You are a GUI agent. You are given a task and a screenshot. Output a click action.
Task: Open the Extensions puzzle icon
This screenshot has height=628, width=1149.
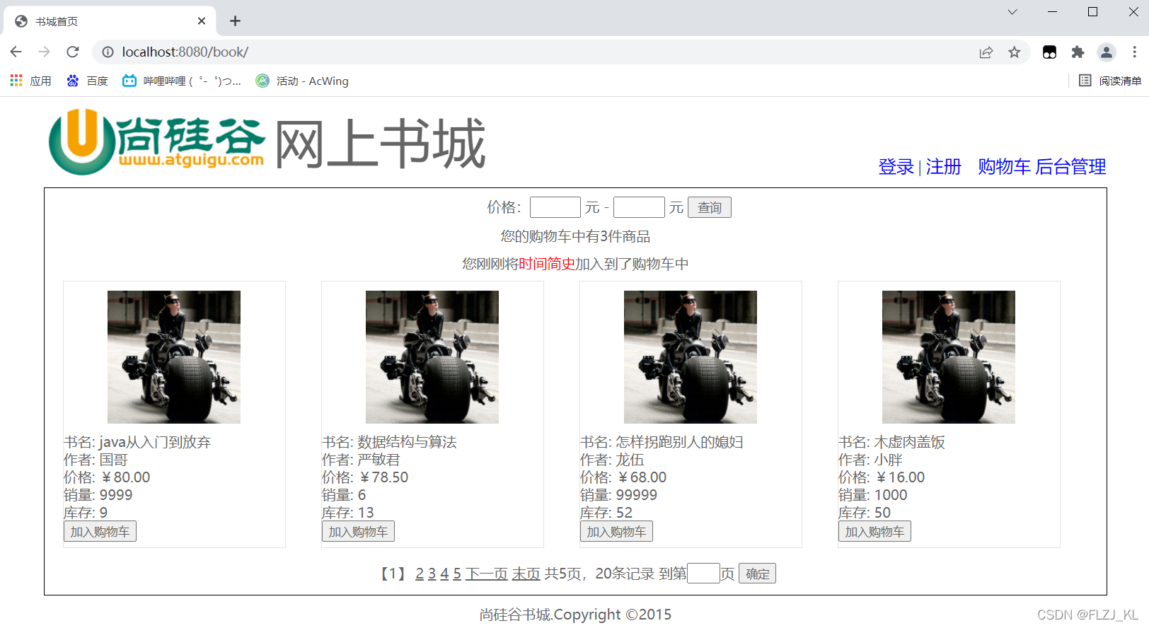[1078, 52]
